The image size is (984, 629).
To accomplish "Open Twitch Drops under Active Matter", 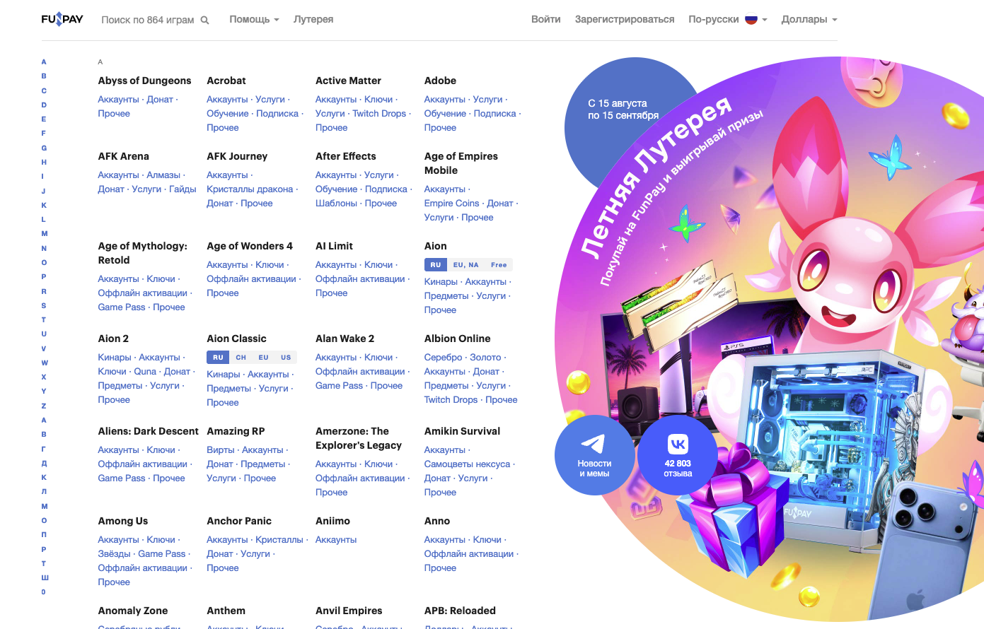I will [x=379, y=114].
